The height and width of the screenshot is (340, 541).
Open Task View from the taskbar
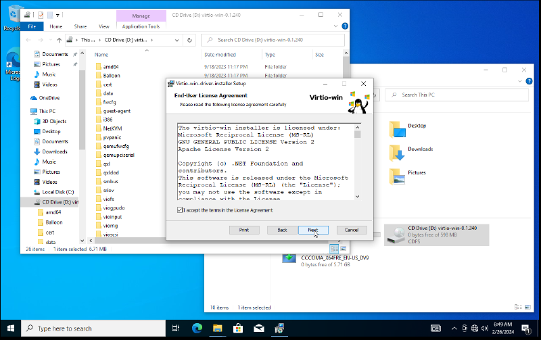click(176, 329)
